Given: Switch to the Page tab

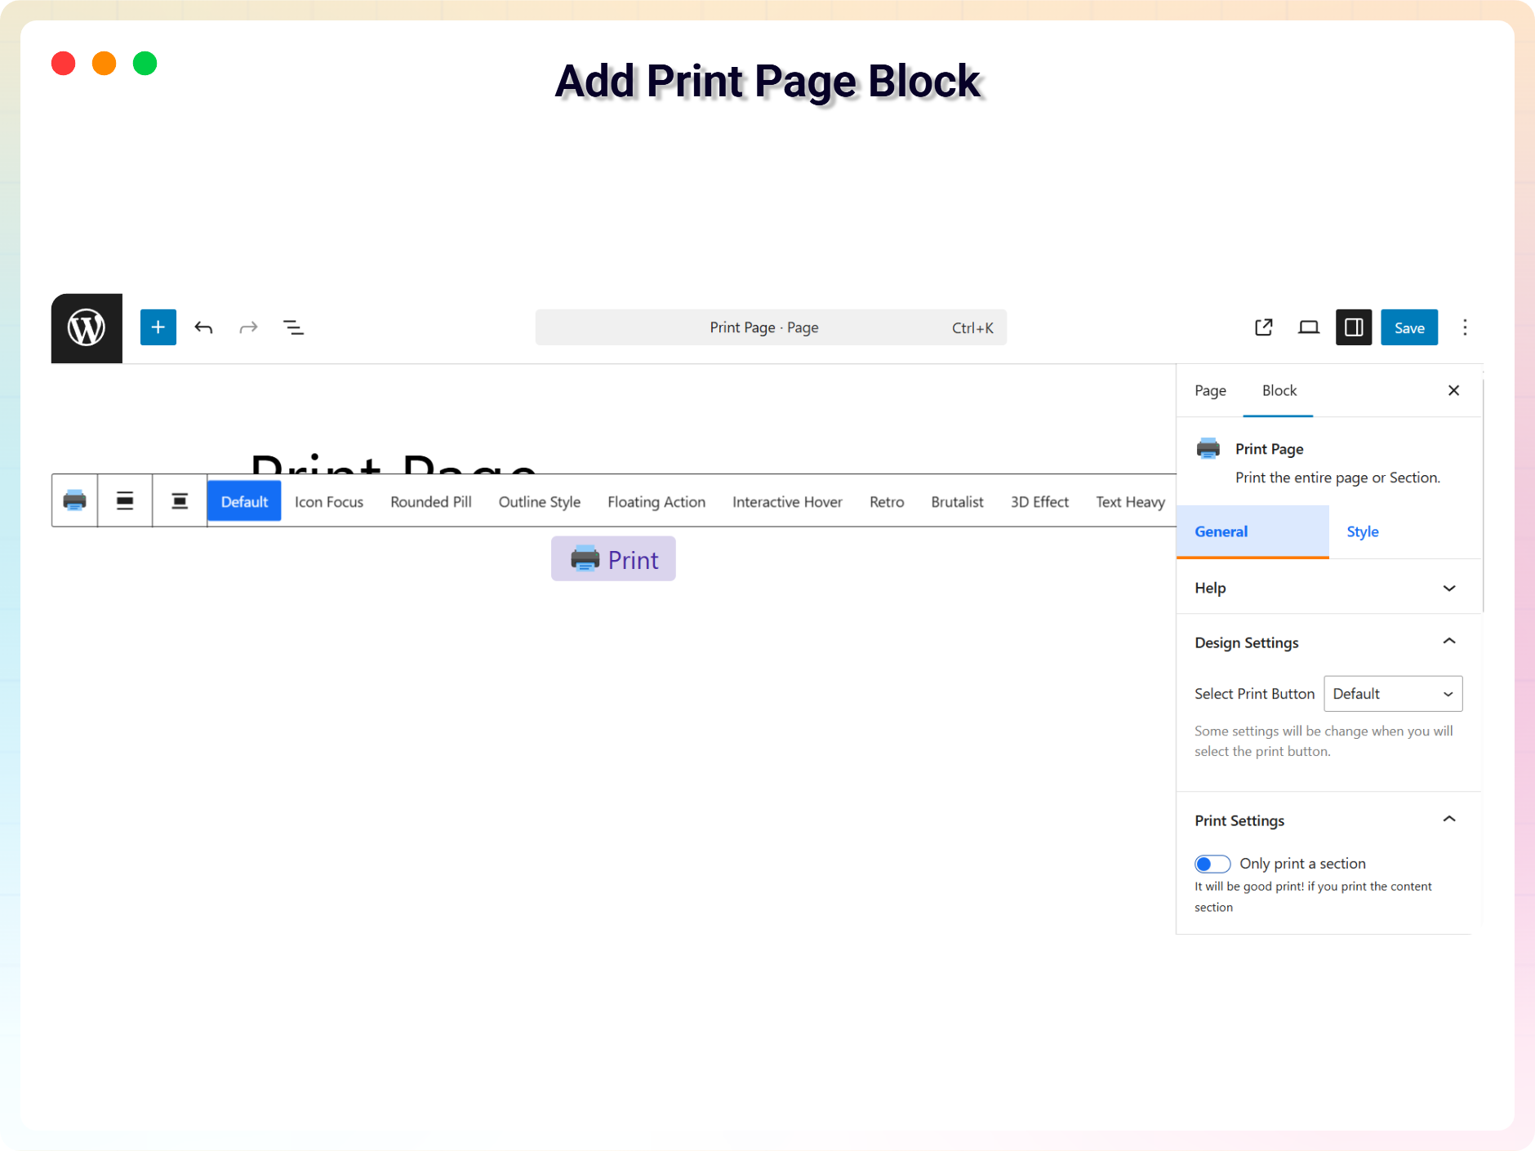Looking at the screenshot, I should (x=1210, y=391).
